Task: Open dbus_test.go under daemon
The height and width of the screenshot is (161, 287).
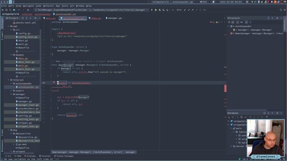Action: [26, 62]
